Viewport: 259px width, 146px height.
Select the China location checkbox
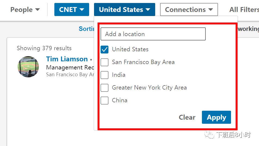pos(105,100)
